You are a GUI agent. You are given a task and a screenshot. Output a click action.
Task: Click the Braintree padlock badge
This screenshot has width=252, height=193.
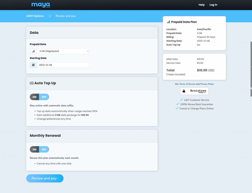(194, 91)
